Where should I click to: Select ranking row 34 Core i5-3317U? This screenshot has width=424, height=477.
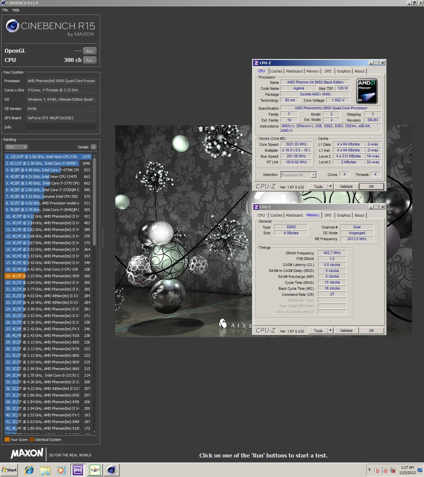point(48,375)
